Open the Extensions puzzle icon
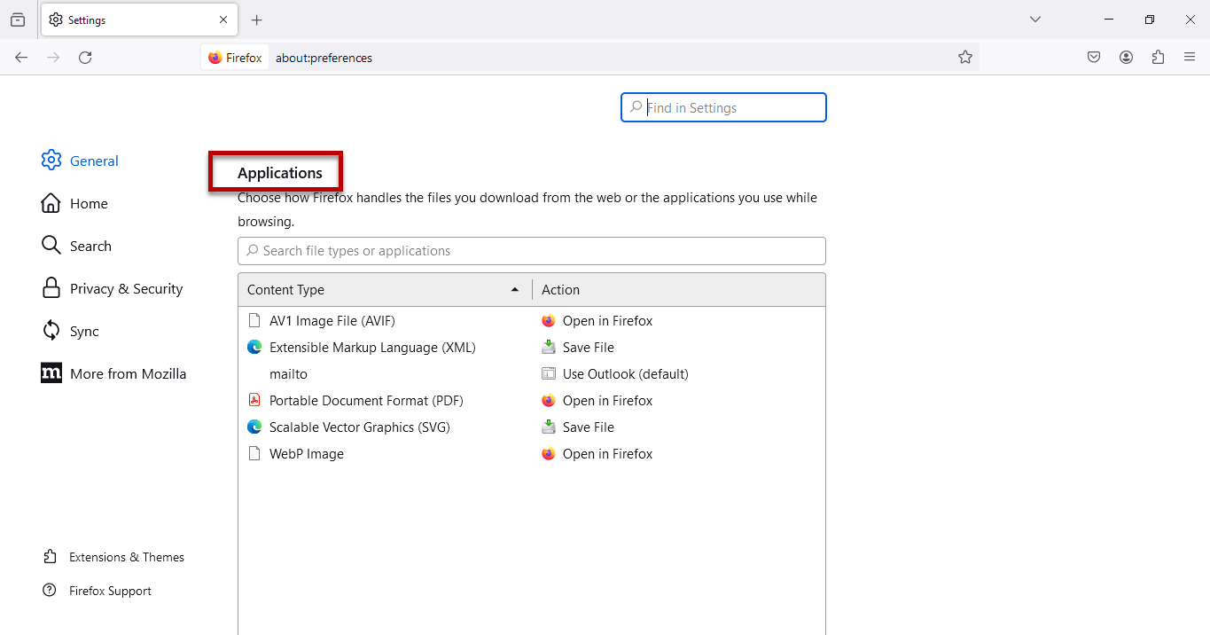The width and height of the screenshot is (1210, 635). click(1158, 58)
